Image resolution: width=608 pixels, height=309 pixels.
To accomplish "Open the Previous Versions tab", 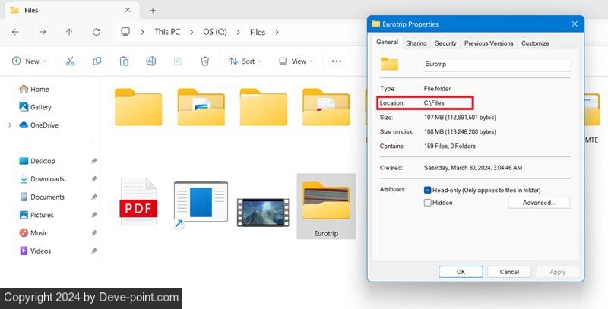I will 488,43.
